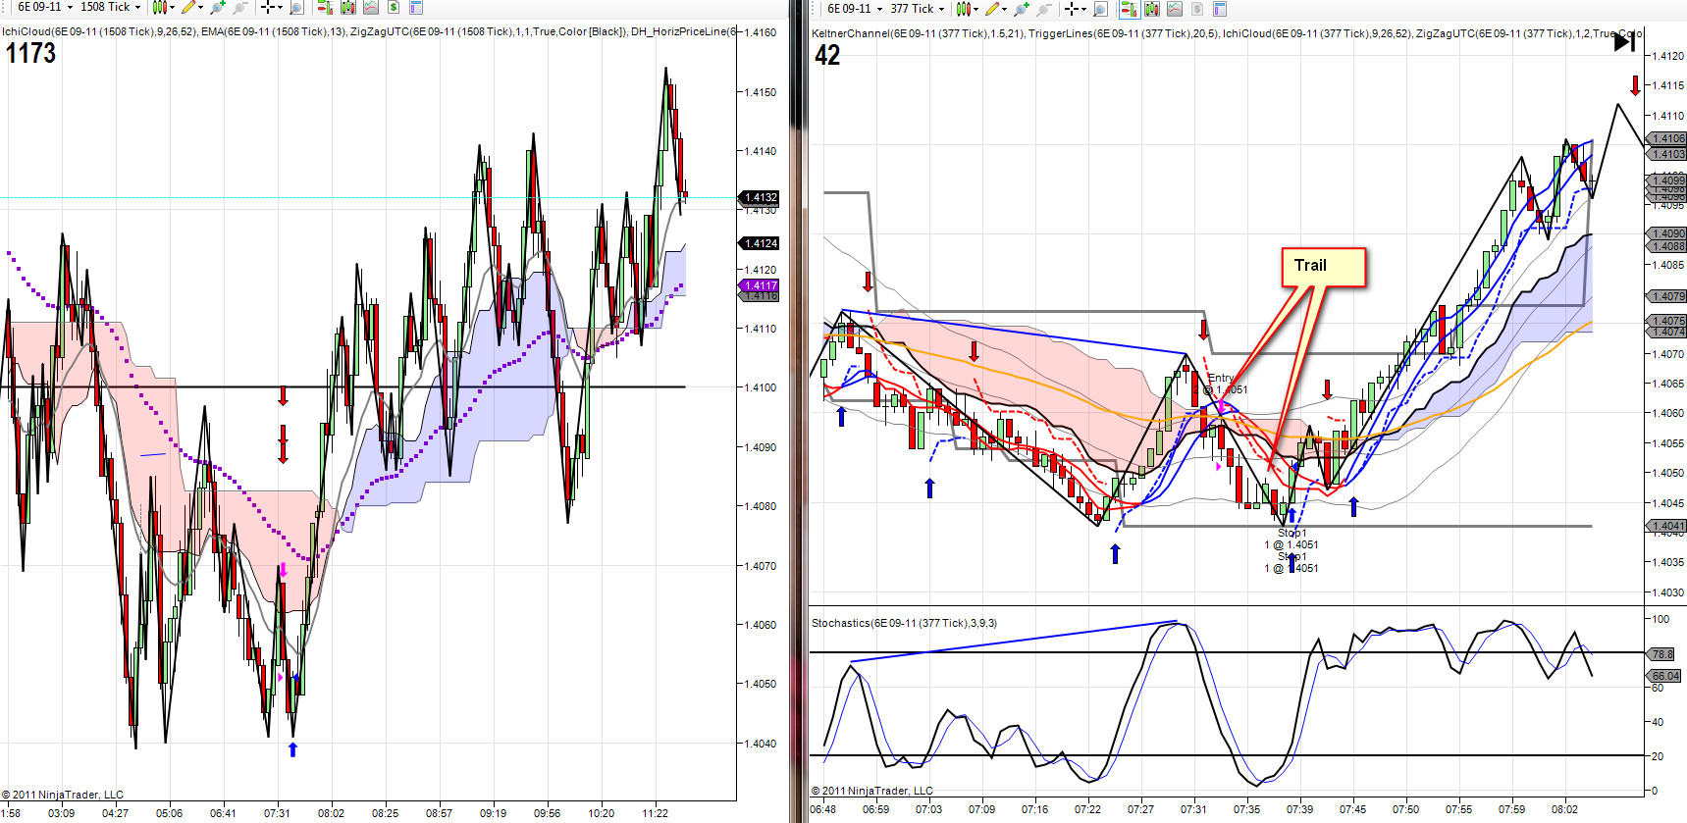
Task: Toggle Chart Trader panel on left chart
Action: (325, 8)
